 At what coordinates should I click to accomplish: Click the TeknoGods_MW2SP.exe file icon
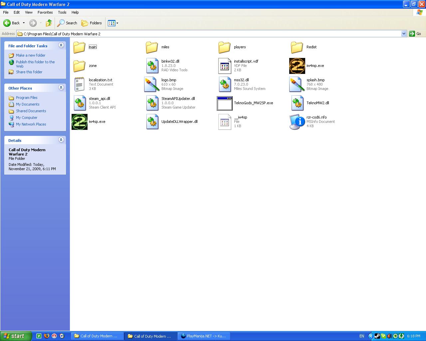(224, 103)
